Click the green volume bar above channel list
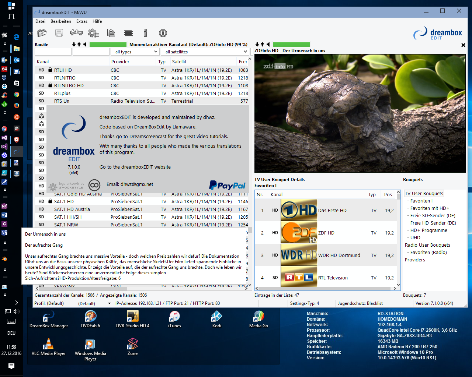This screenshot has height=377, width=472. point(108,45)
